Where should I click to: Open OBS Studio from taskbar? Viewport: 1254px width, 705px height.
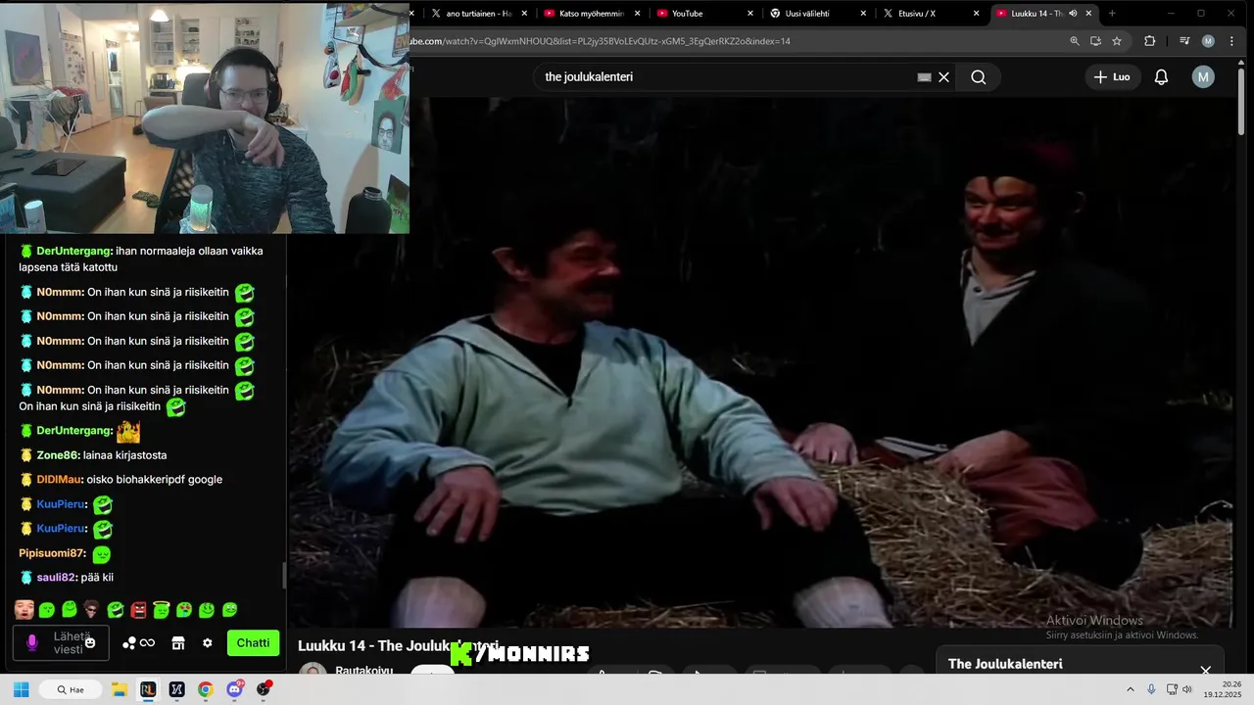coord(264,689)
